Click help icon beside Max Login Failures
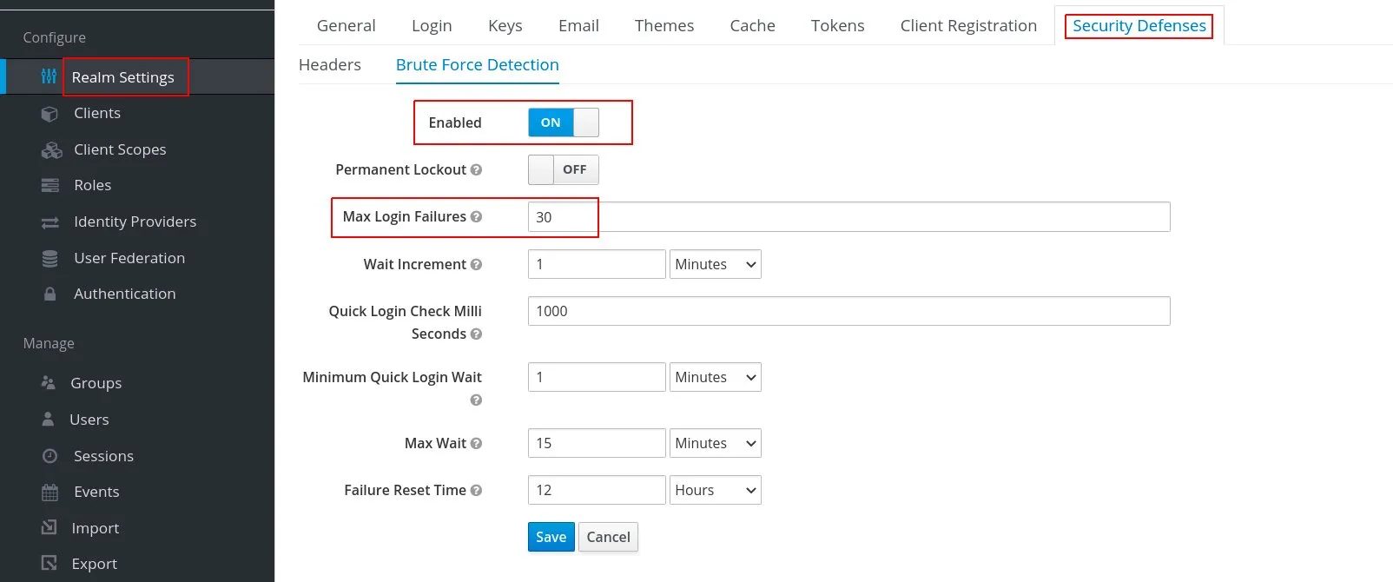The image size is (1393, 582). (476, 217)
